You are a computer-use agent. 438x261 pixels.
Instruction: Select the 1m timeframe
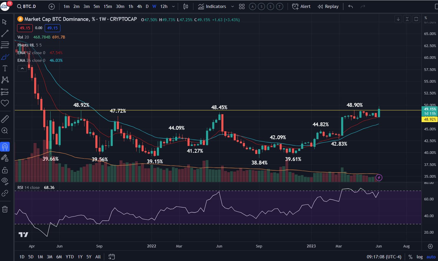[x=67, y=6]
